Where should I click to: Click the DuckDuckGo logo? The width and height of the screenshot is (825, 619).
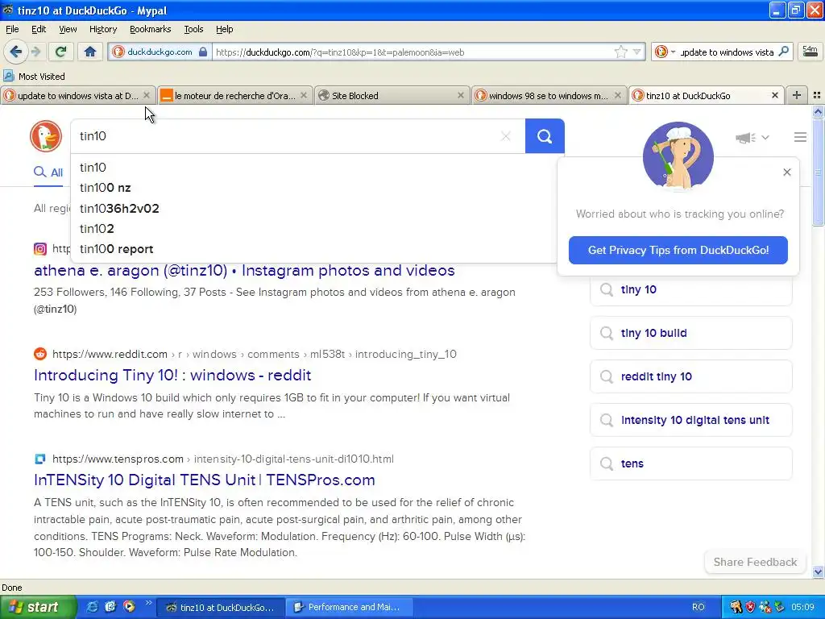(46, 135)
